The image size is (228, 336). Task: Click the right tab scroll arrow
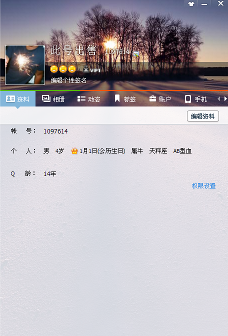click(x=225, y=99)
